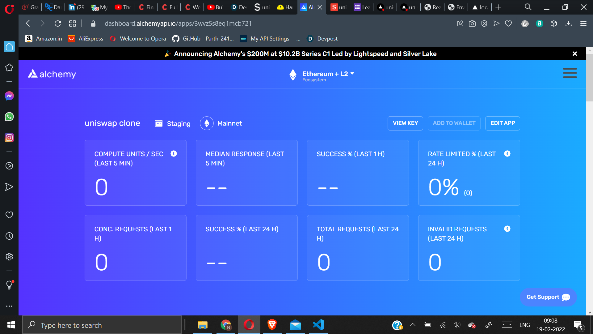Image resolution: width=593 pixels, height=334 pixels.
Task: Click the EDIT APP button
Action: click(503, 123)
